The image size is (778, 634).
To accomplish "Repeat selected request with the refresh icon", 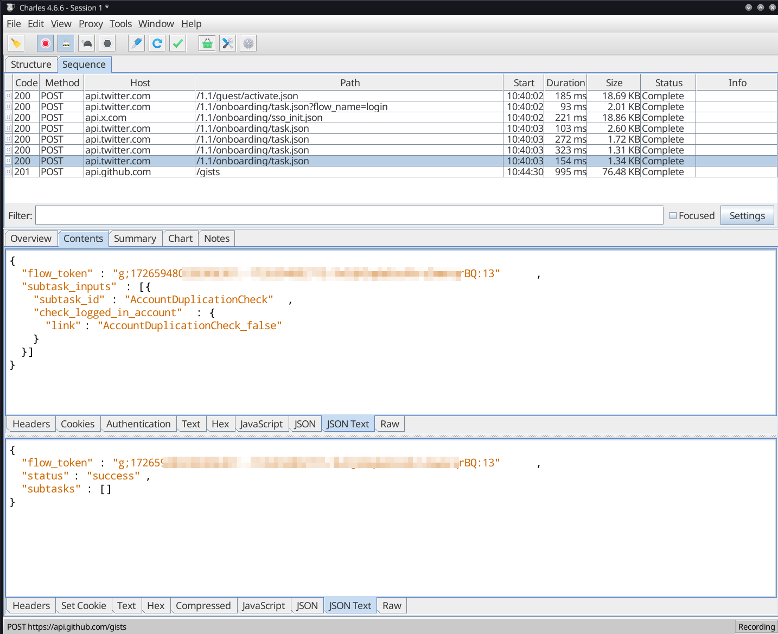I will click(x=157, y=43).
